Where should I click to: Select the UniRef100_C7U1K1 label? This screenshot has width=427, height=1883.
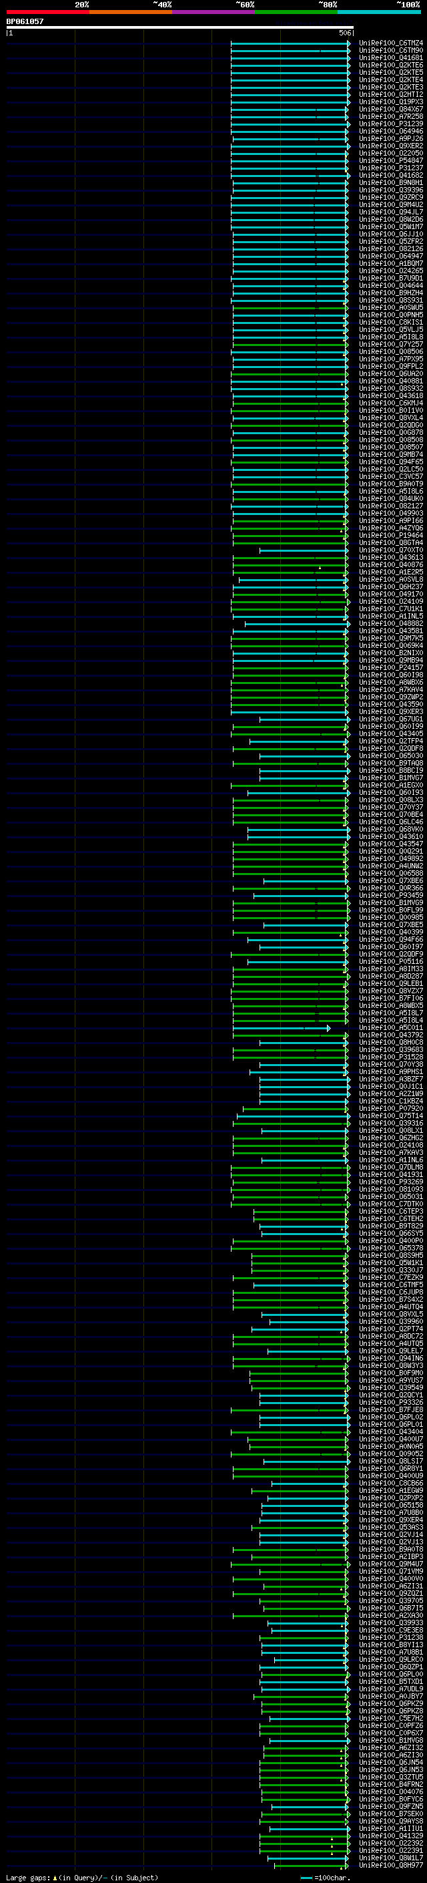390,609
